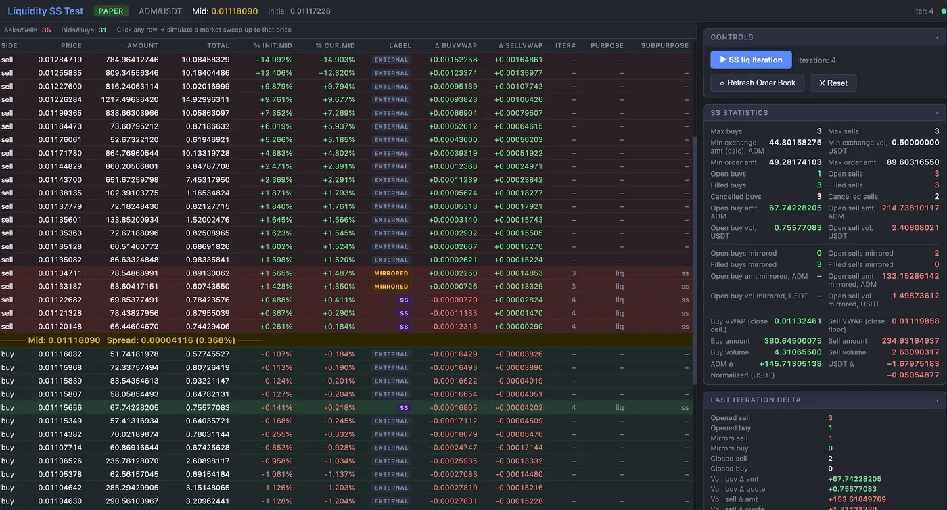Click SS badge on buy row 0.01115656
This screenshot has height=510, width=947.
404,408
